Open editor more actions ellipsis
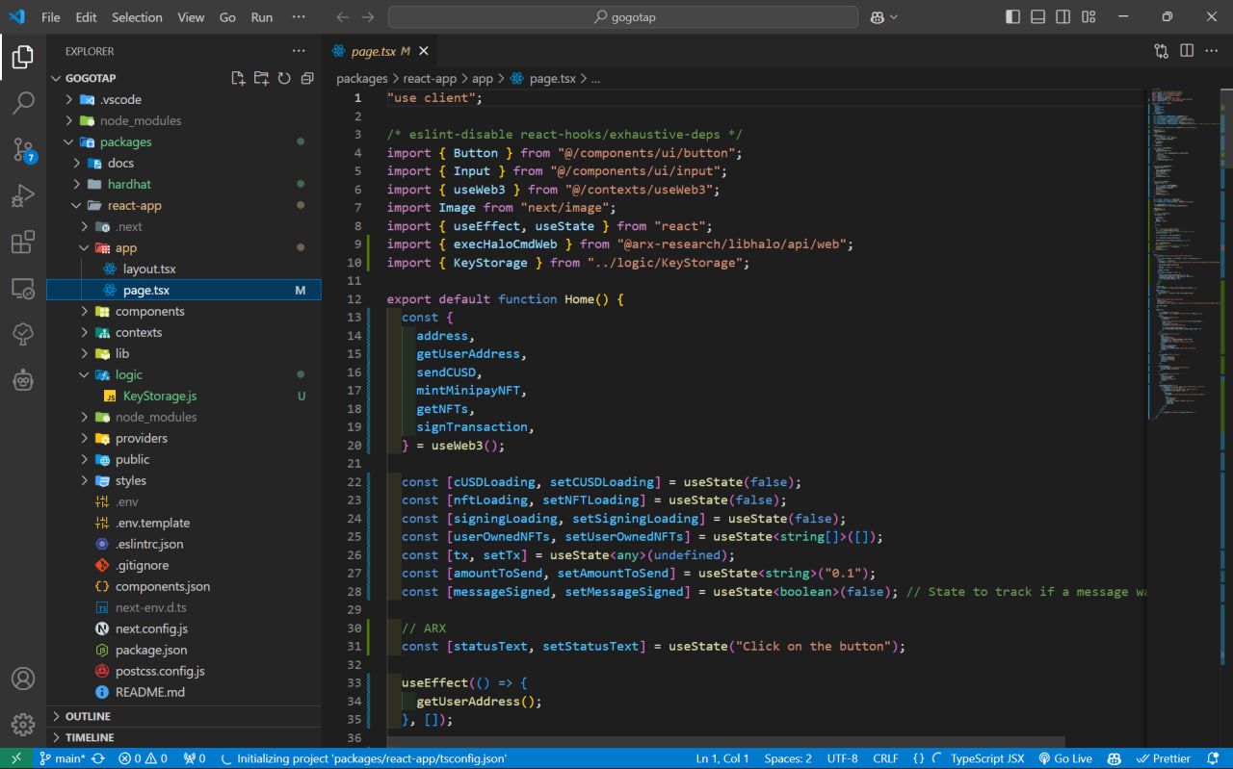Image resolution: width=1233 pixels, height=769 pixels. (x=1213, y=51)
